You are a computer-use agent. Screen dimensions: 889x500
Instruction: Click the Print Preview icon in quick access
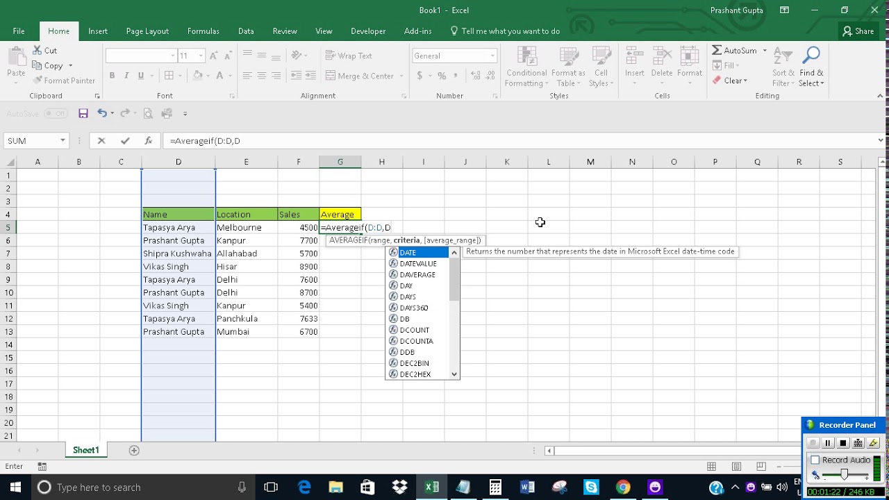click(x=147, y=113)
